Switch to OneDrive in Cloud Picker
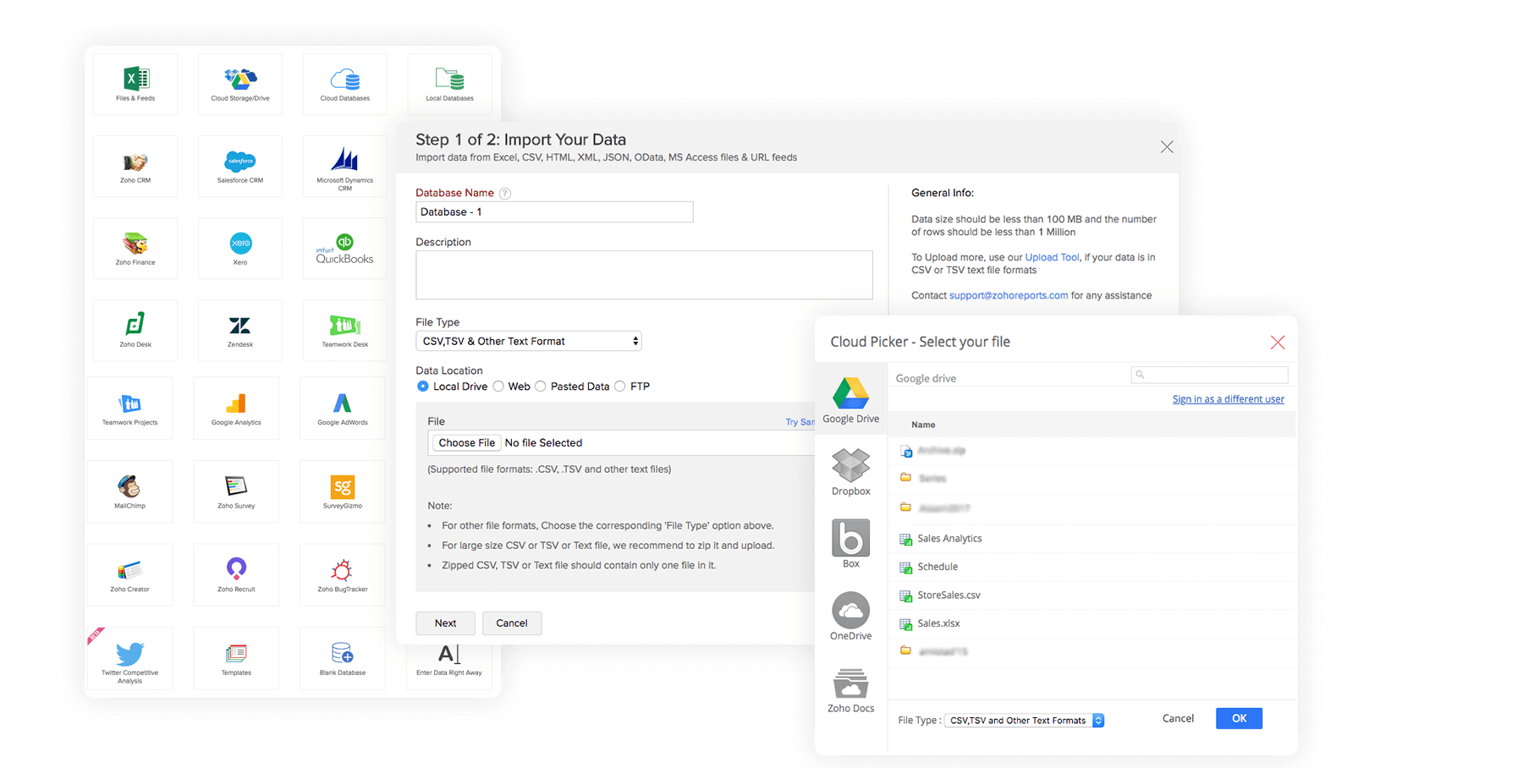Viewport: 1523px width, 768px height. 850,617
